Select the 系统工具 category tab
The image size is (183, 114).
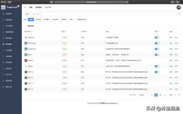[x=55, y=20]
